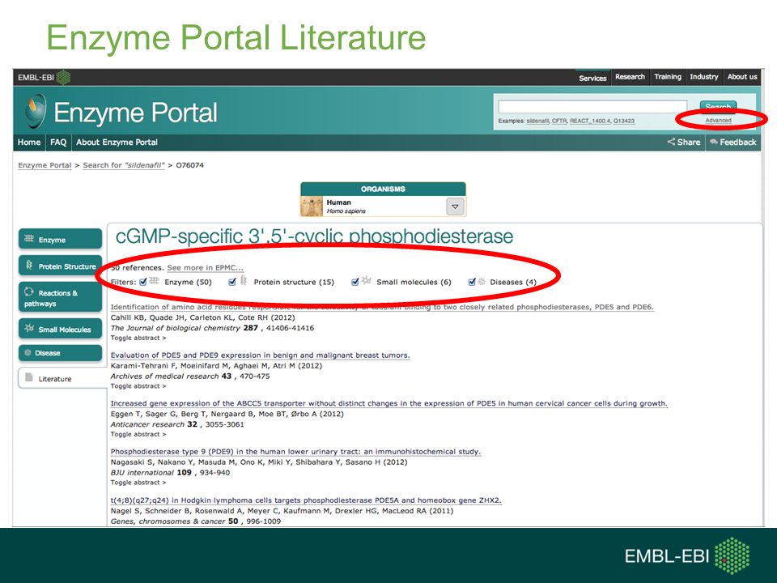Click the structure icon beside Protein structure (15)
The width and height of the screenshot is (777, 583).
(244, 281)
